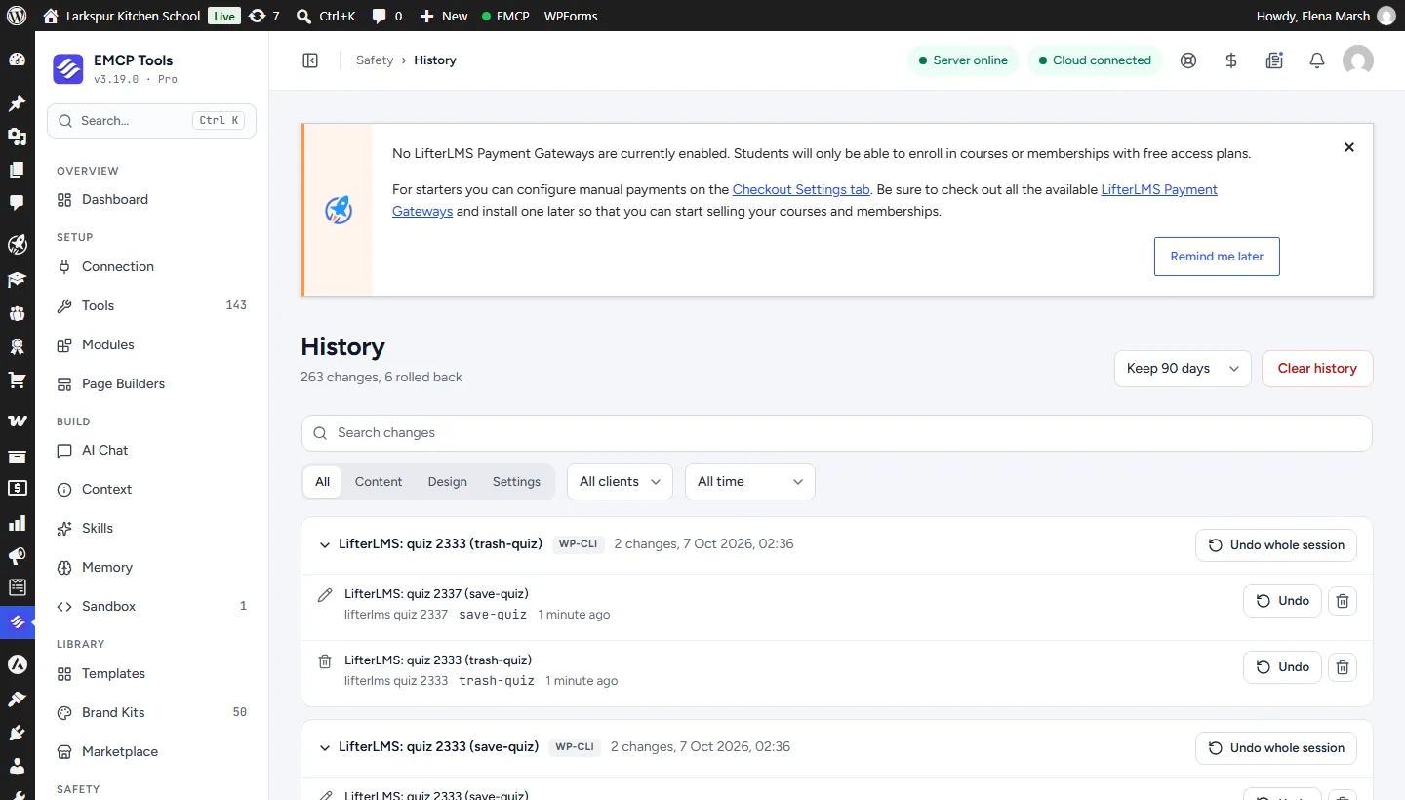Open the Dashboard menu item

pos(151,200)
